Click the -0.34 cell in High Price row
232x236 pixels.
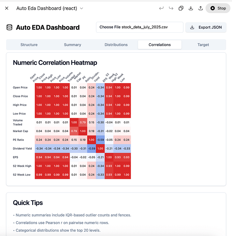point(100,105)
